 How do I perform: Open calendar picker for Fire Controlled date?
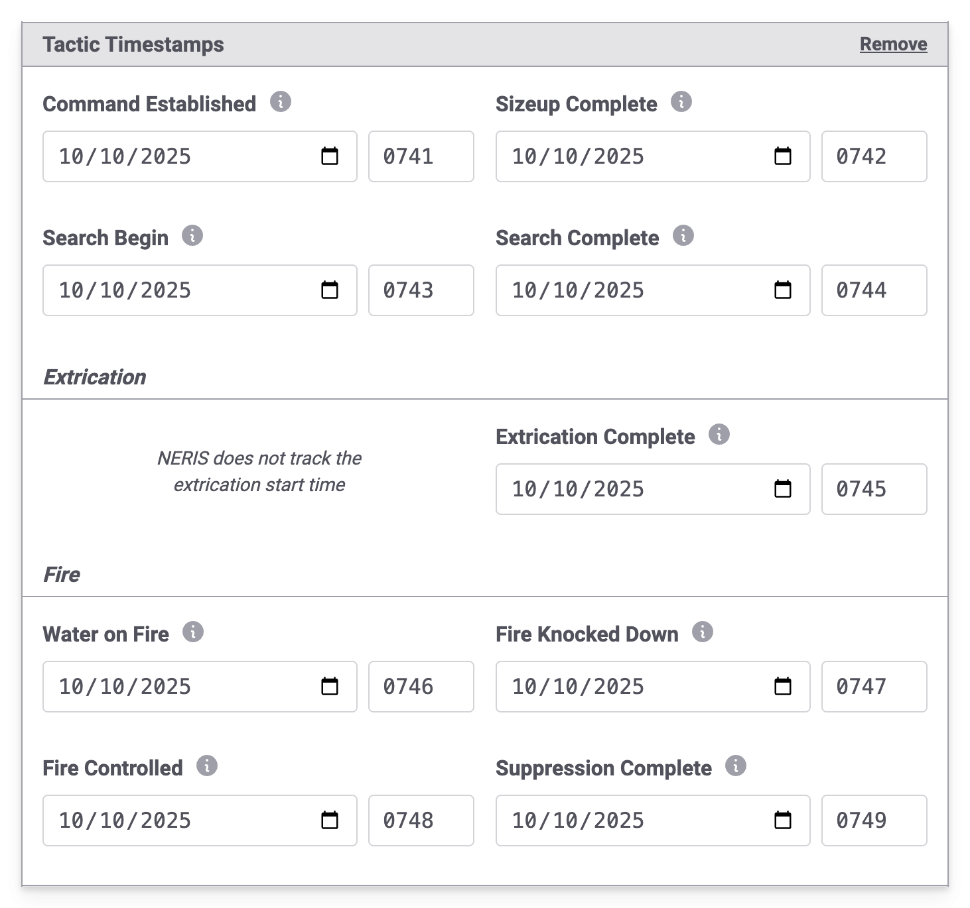click(x=330, y=821)
